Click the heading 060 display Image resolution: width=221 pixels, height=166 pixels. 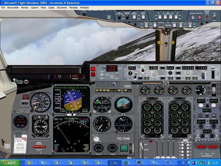(170, 68)
